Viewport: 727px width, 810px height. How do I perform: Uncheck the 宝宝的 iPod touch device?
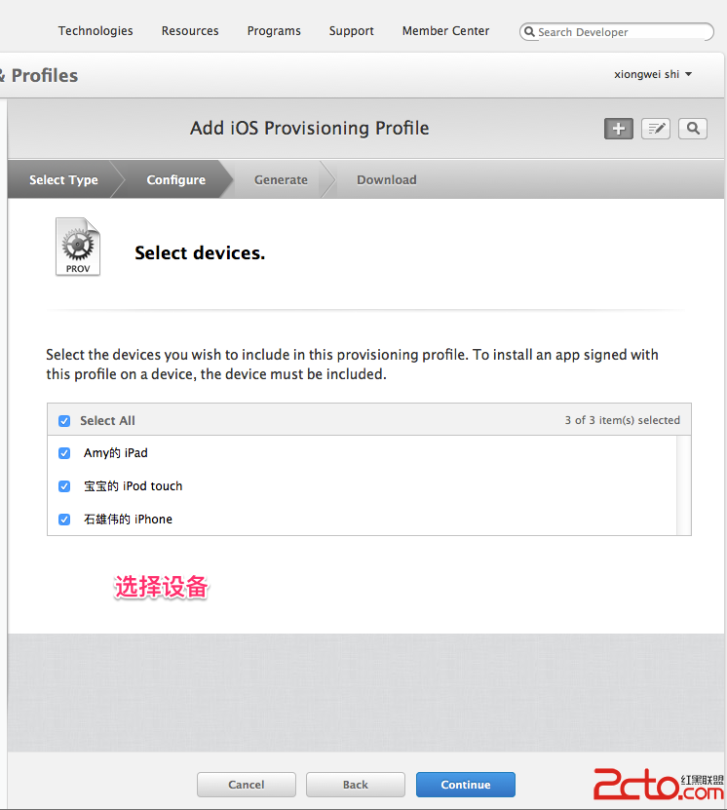click(x=64, y=486)
